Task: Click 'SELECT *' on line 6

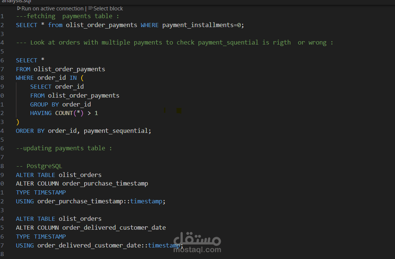Action: [30, 60]
